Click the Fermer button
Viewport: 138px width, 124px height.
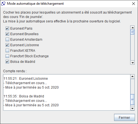[124, 117]
